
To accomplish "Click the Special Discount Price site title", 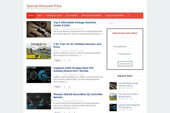I will click(44, 6).
